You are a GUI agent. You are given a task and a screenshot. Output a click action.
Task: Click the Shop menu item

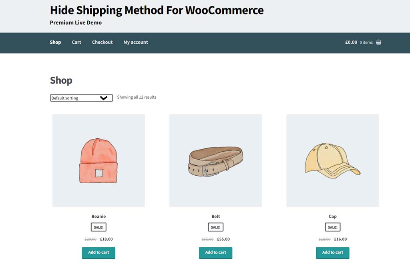pos(55,42)
